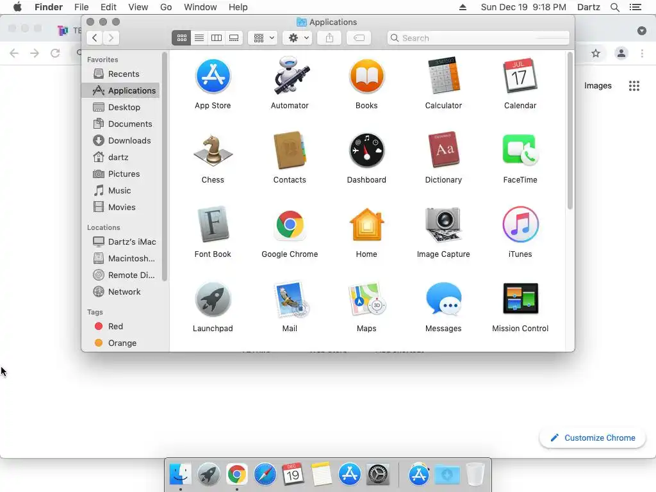The width and height of the screenshot is (656, 492).
Task: Open the dartz home folder
Action: [x=120, y=158]
